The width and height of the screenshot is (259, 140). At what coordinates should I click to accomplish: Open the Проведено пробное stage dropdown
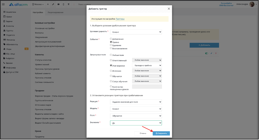(147, 65)
